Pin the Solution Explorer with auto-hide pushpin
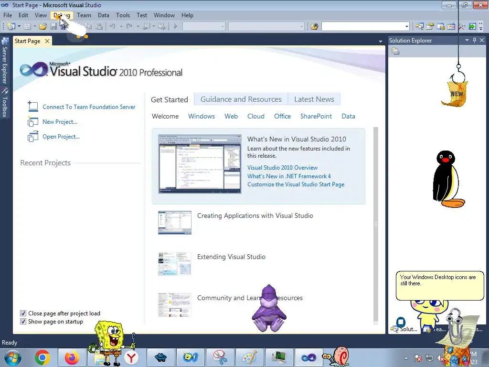 pos(474,40)
